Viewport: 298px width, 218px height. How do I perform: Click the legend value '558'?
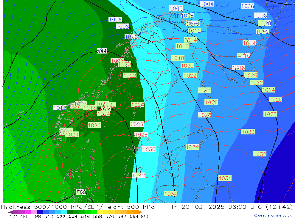point(97,216)
